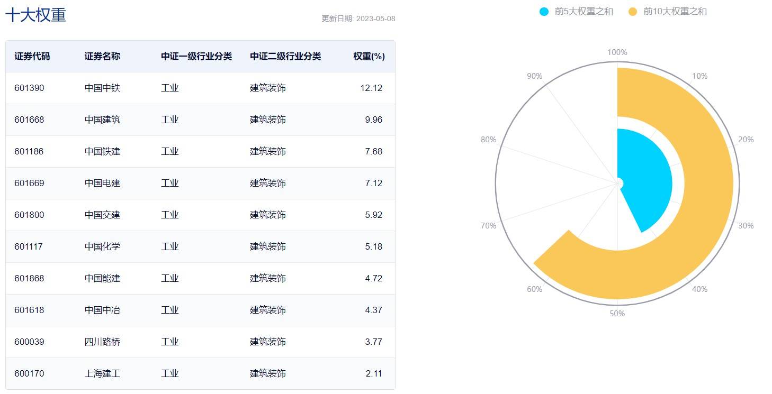Image resolution: width=772 pixels, height=394 pixels.
Task: Select security name 中国中铁
Action: click(x=102, y=88)
